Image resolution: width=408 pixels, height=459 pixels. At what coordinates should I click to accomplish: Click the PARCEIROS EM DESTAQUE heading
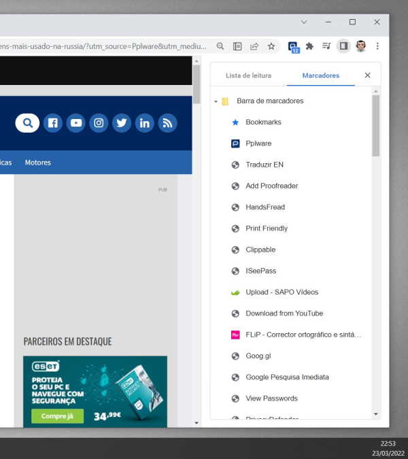point(67,341)
